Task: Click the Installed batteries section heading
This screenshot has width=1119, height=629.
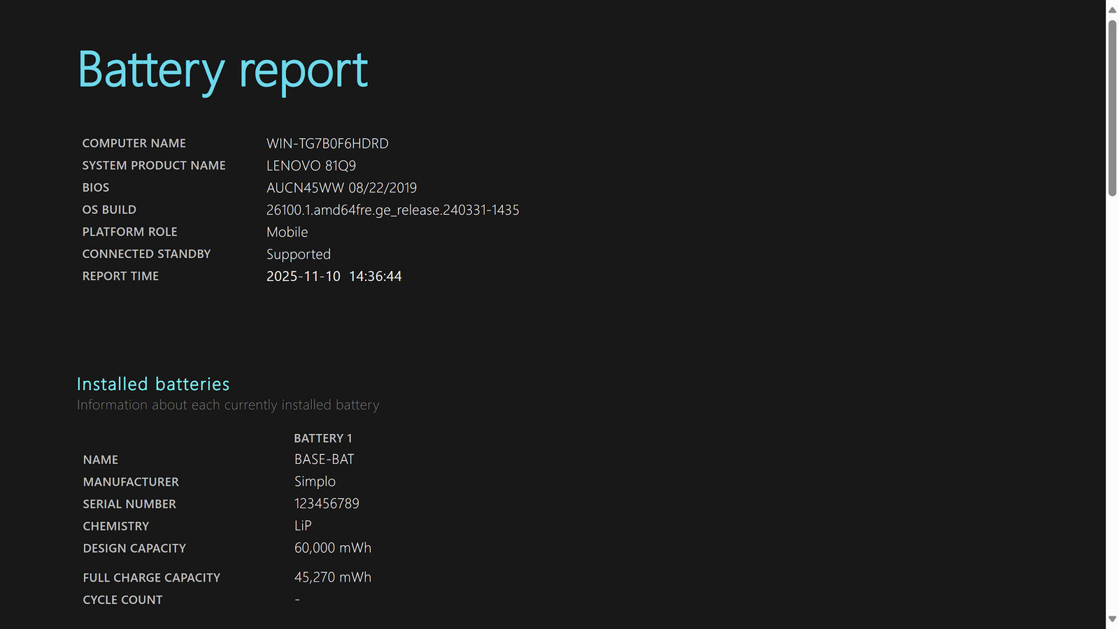Action: tap(153, 384)
